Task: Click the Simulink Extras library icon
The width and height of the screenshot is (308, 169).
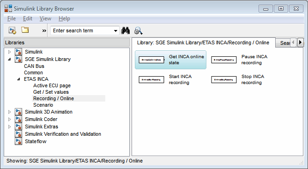Action: (x=18, y=127)
